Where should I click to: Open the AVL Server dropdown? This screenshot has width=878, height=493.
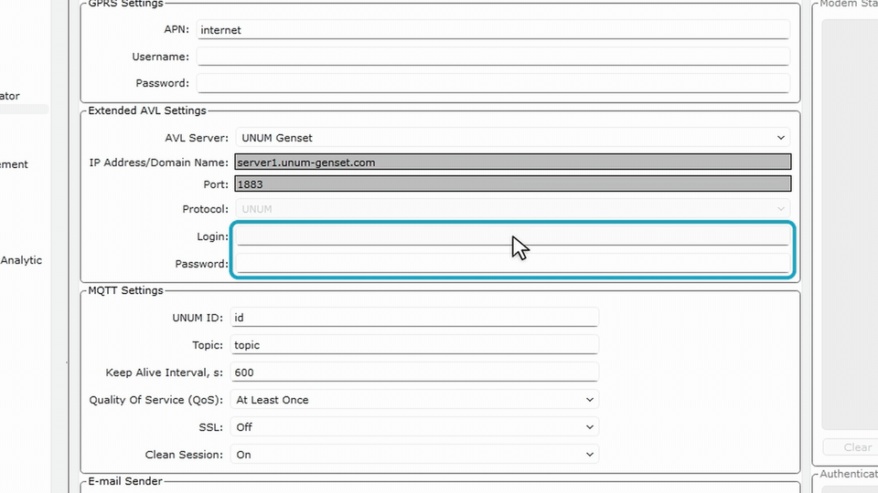512,138
